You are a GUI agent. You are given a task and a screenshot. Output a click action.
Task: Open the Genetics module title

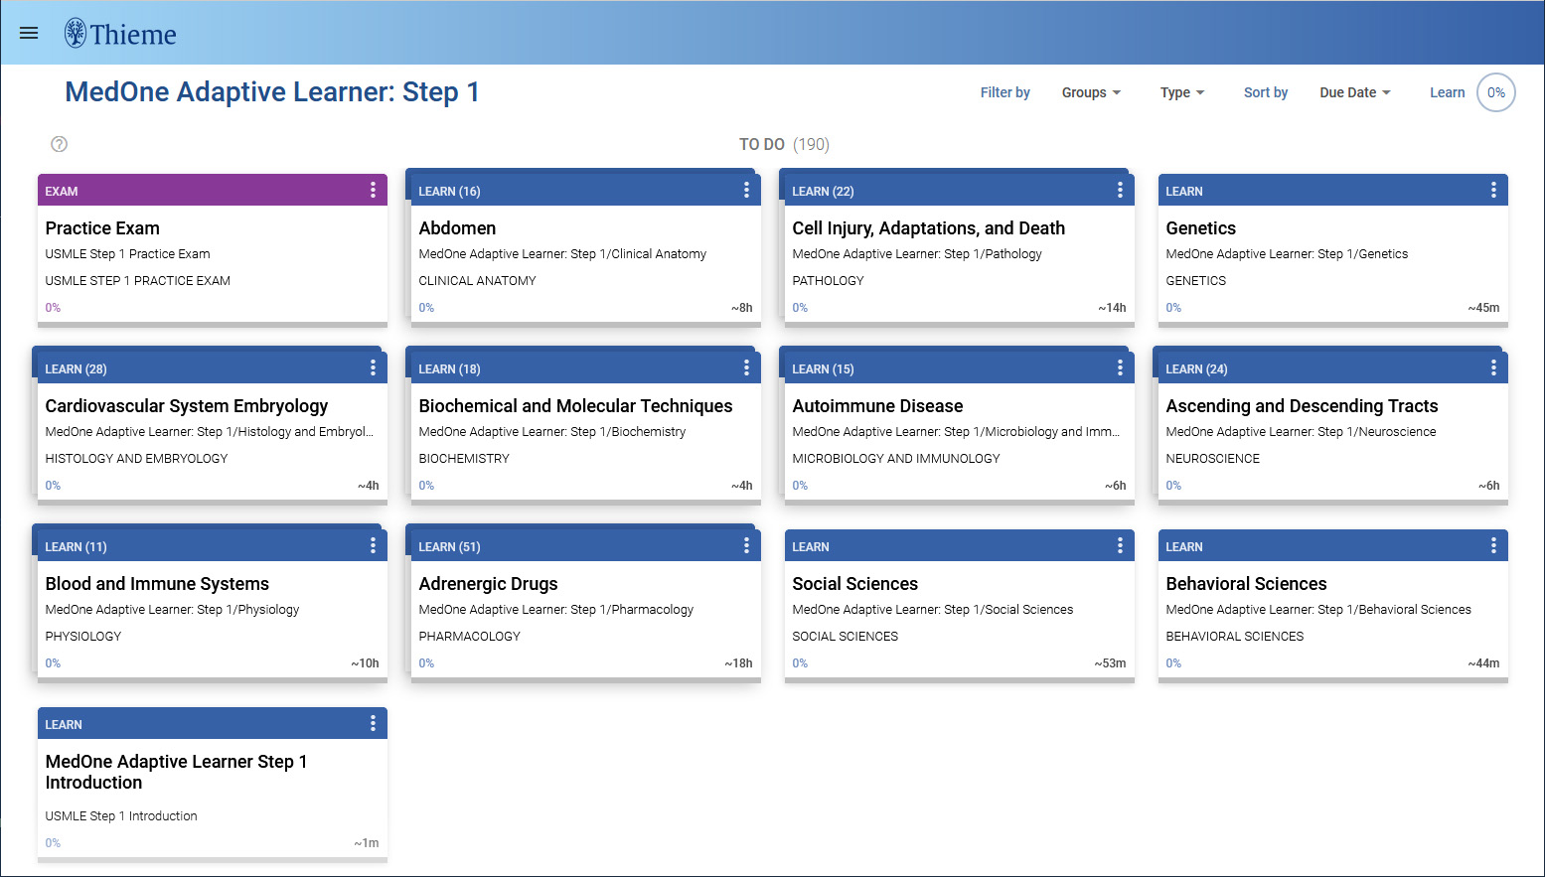tap(1200, 228)
